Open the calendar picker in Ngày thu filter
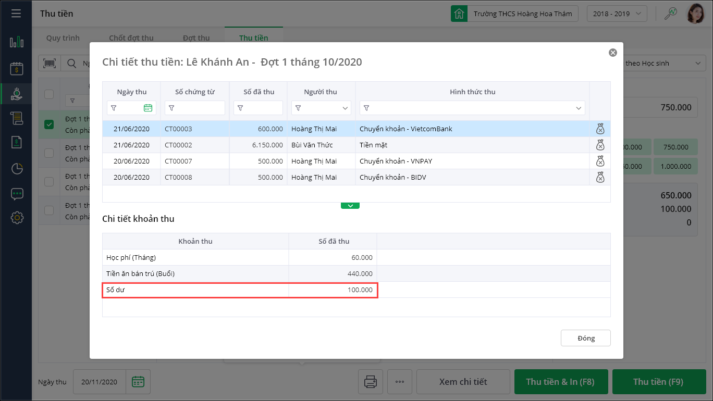Viewport: 713px width, 401px height. (x=148, y=108)
